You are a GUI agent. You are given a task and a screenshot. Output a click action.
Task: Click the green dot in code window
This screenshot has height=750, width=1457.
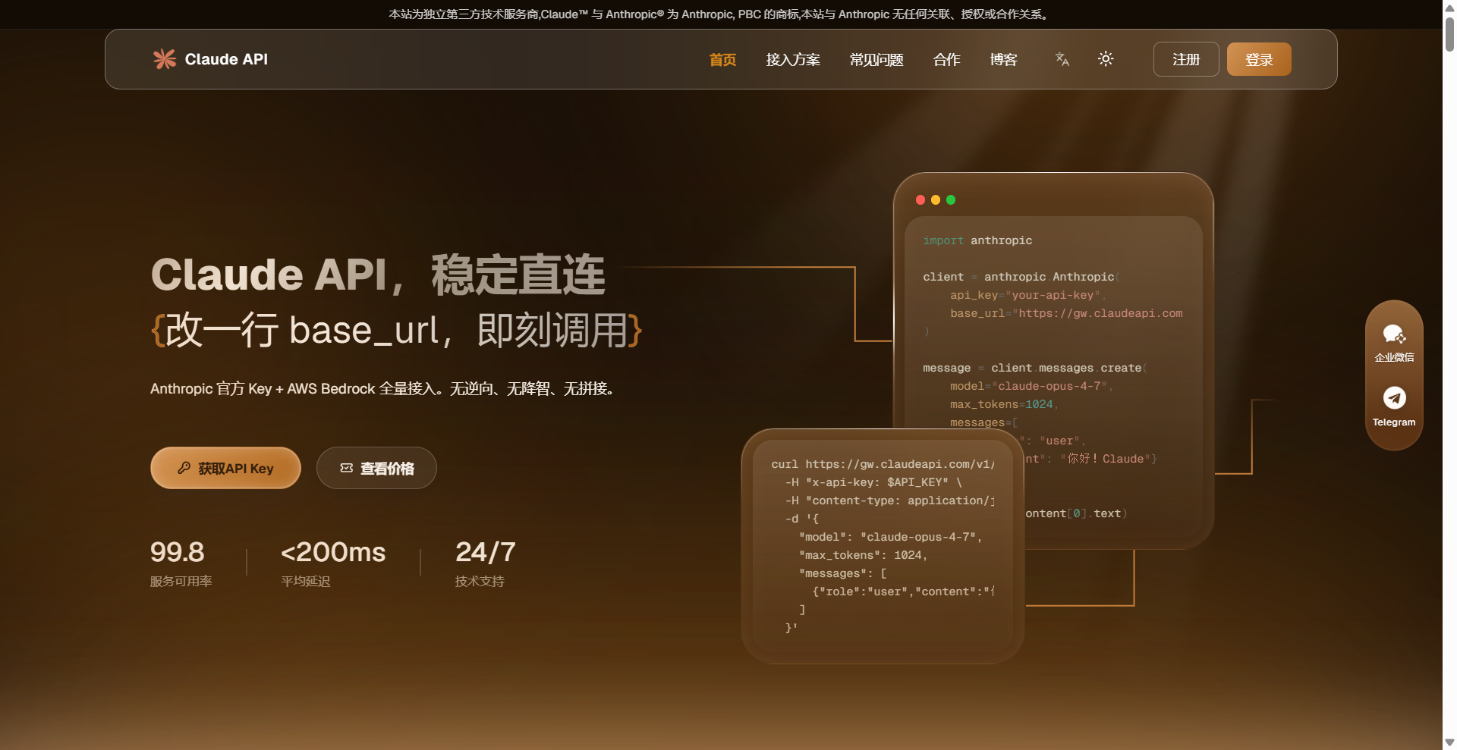(x=951, y=200)
